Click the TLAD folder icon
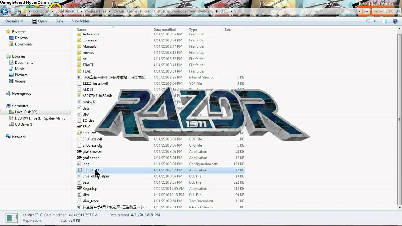Screen dimensions: 402x226 [x=79, y=71]
